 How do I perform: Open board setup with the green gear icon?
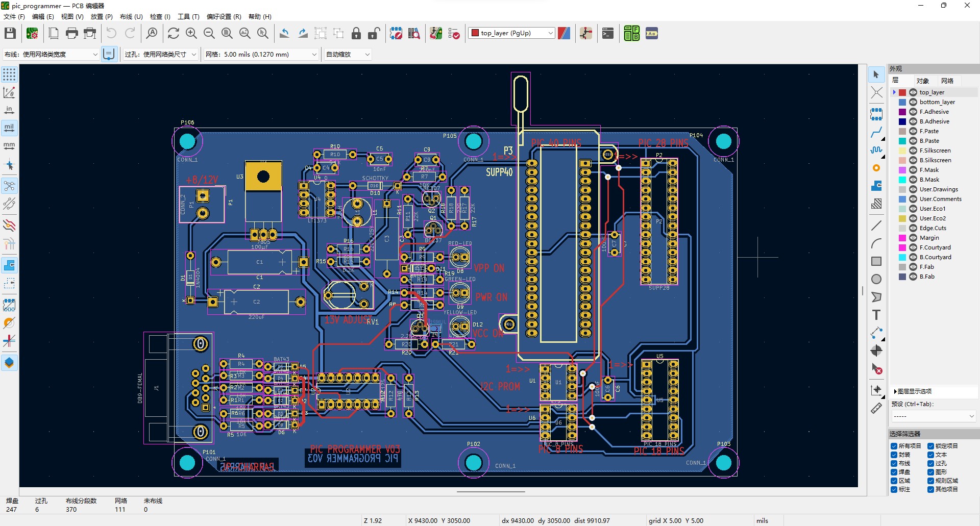click(32, 34)
